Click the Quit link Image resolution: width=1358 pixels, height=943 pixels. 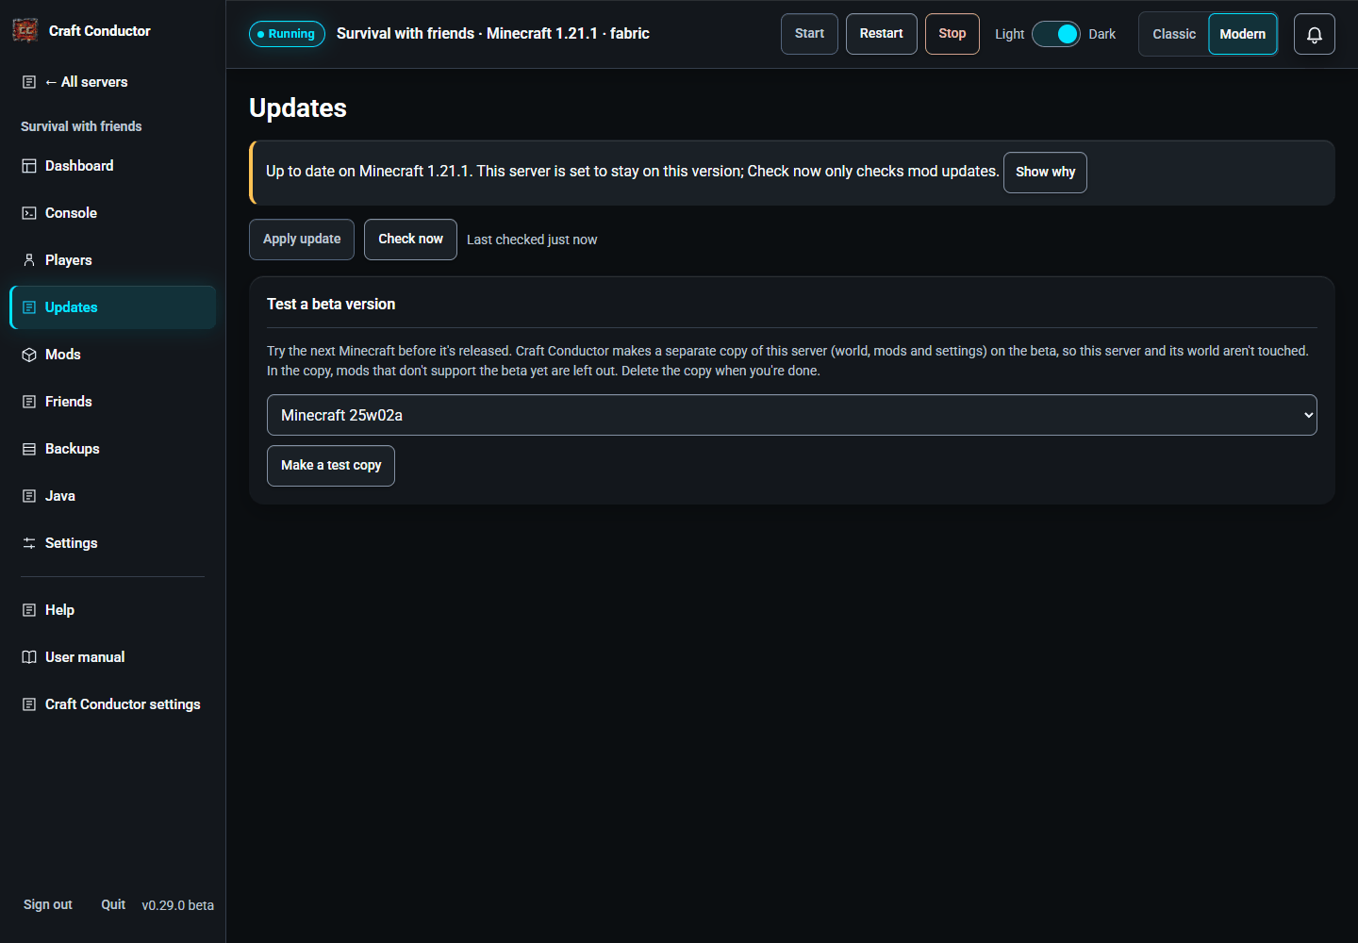[x=113, y=904]
